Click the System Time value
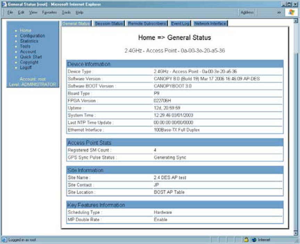This screenshot has height=244, width=300. coord(173,115)
